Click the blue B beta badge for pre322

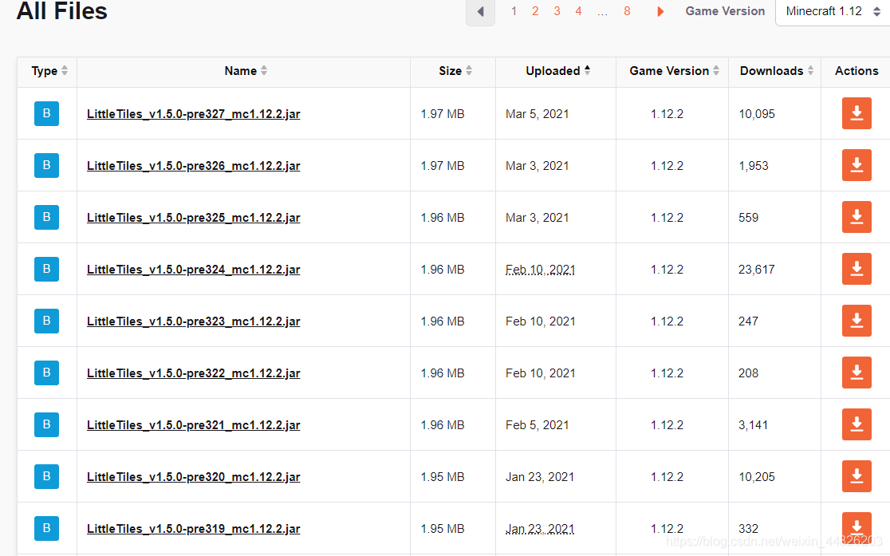46,373
